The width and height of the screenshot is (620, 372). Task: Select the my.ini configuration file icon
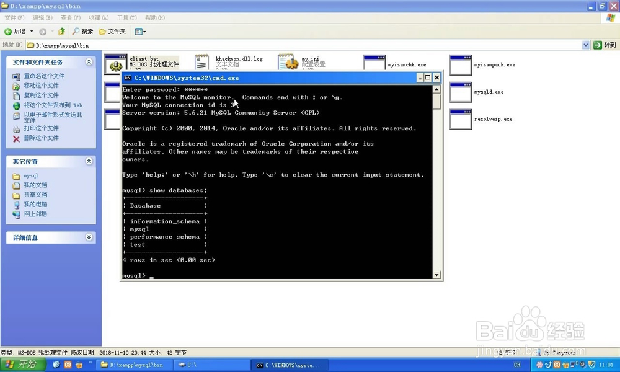288,63
